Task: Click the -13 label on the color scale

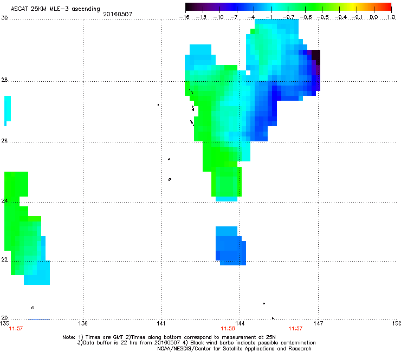Action: pos(201,17)
